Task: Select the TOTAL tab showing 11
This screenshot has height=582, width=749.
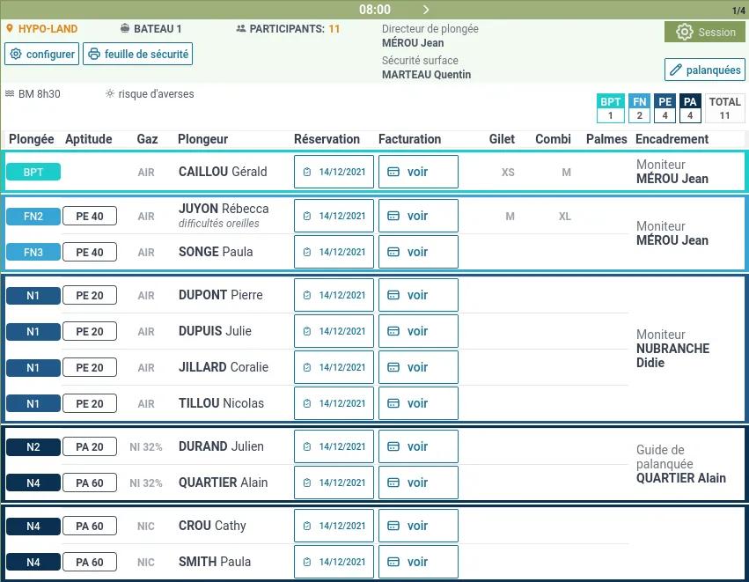Action: (724, 107)
